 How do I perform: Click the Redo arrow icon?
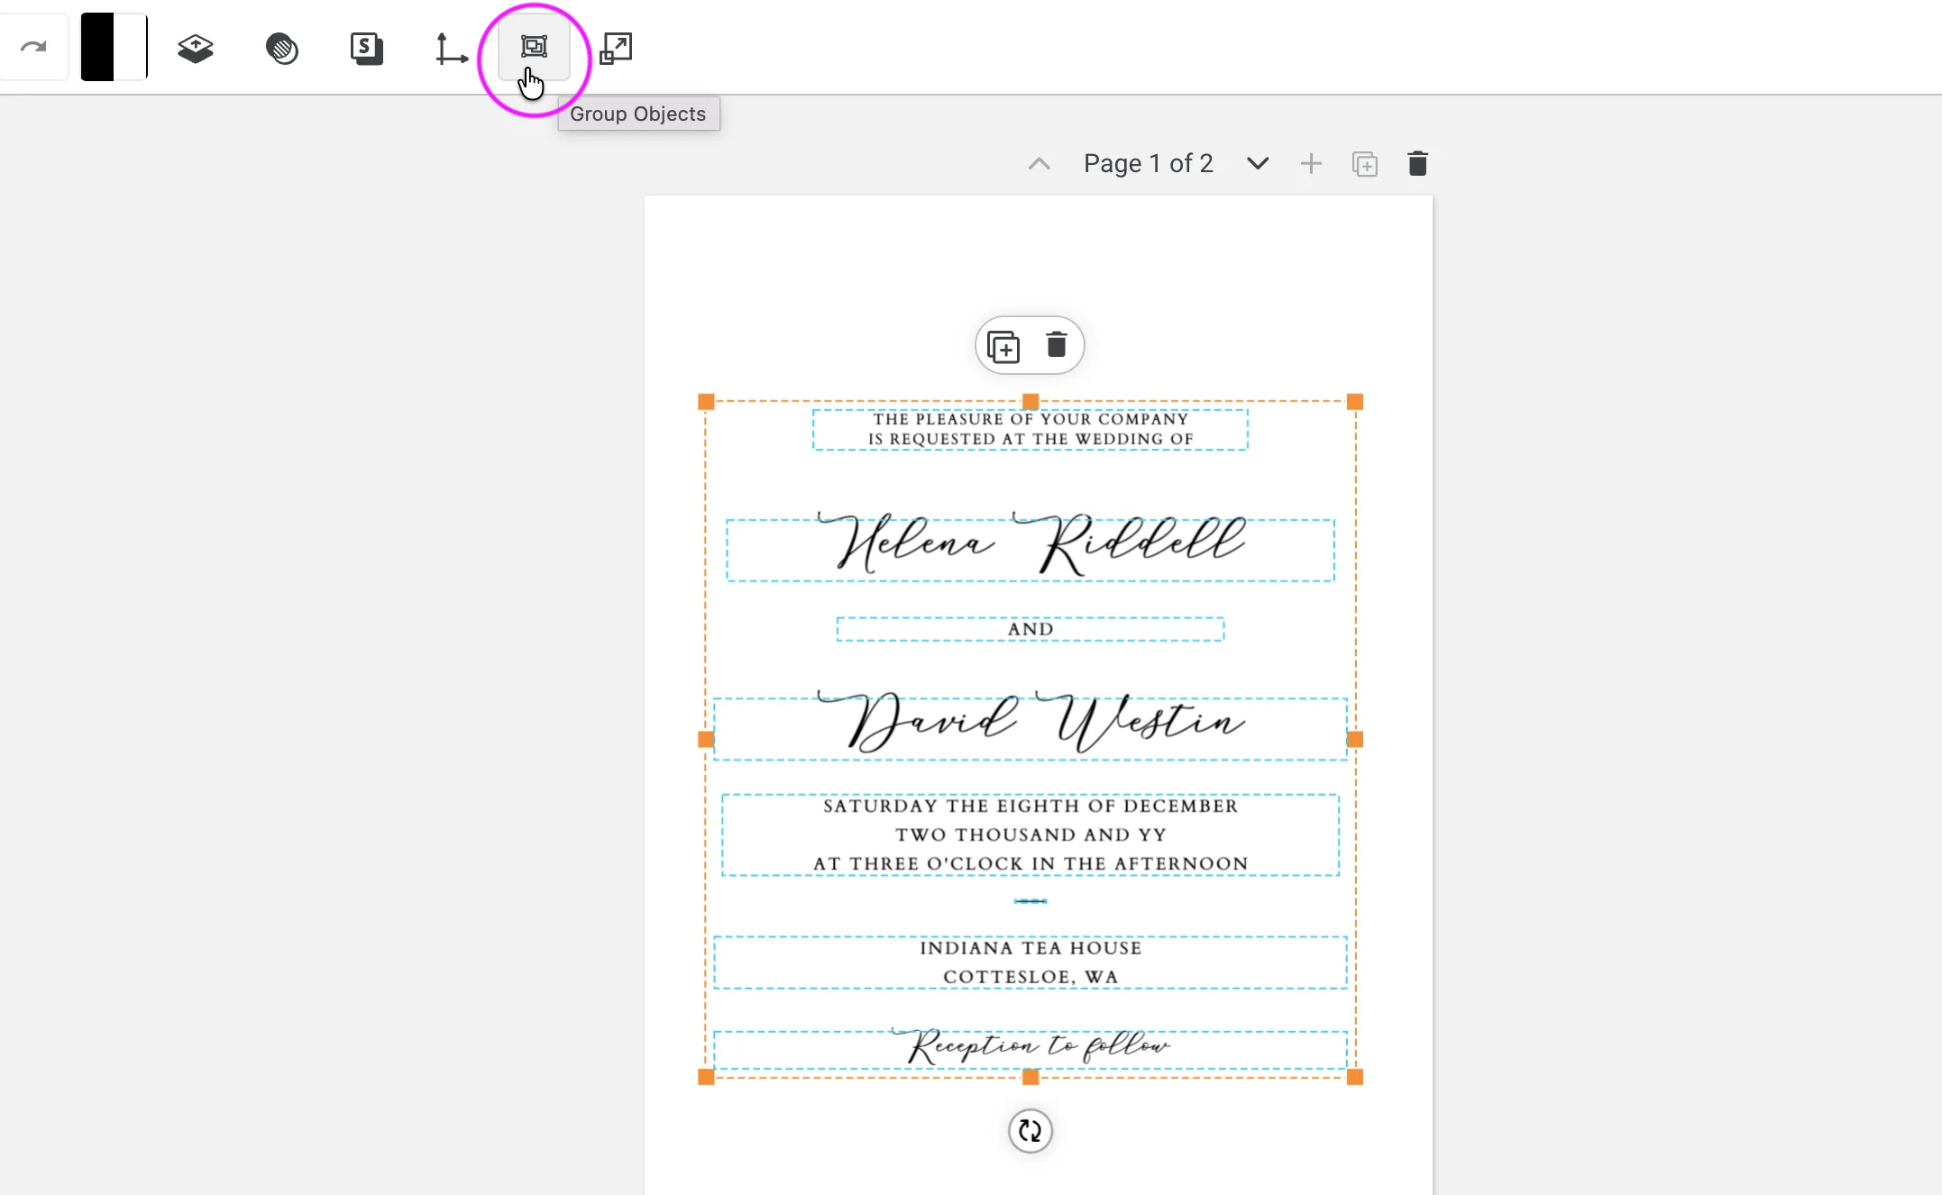click(x=34, y=46)
